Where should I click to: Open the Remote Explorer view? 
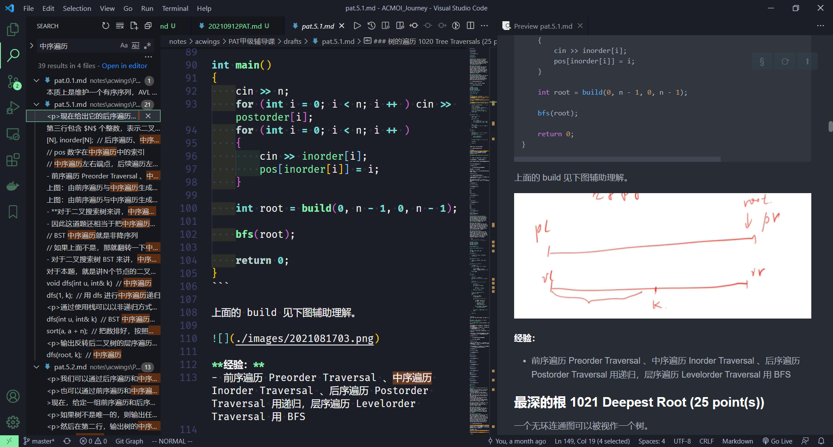point(13,134)
